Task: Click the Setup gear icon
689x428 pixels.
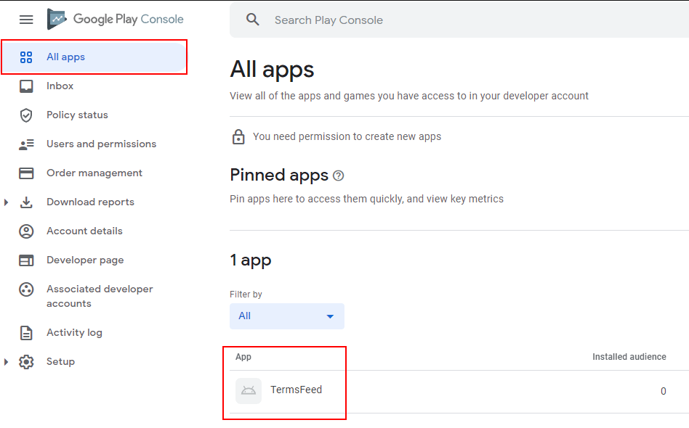Action: click(x=26, y=362)
